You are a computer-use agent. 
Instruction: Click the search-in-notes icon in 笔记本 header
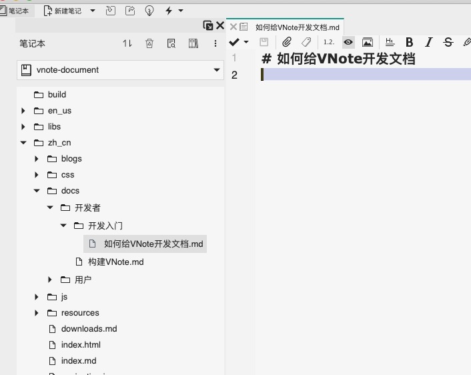171,43
